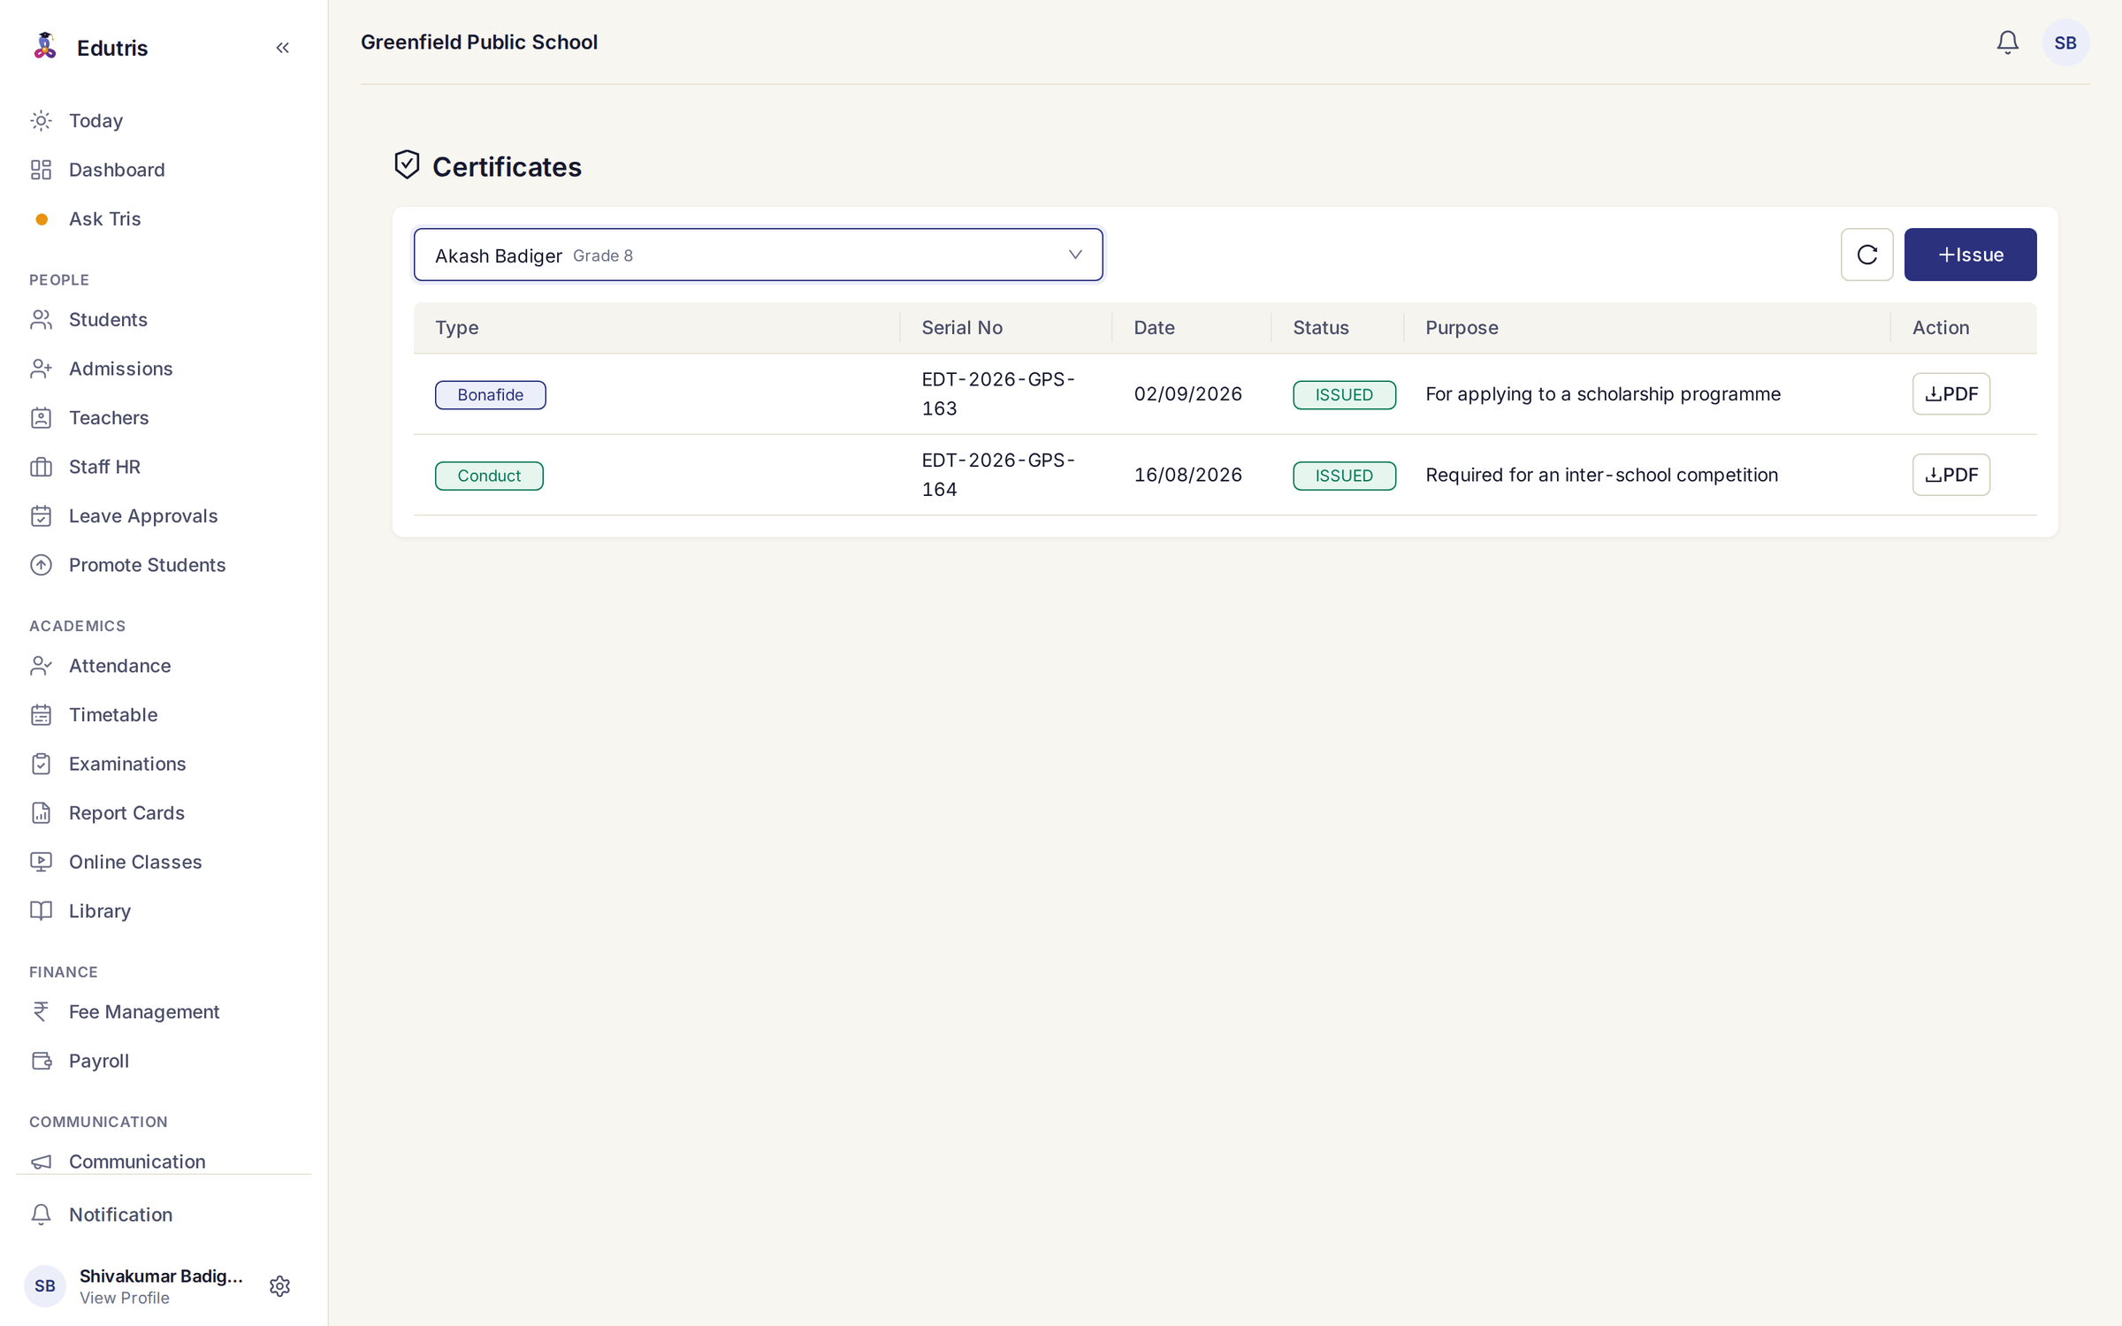Click the Timetable calendar icon
This screenshot has width=2122, height=1326.
tap(41, 715)
